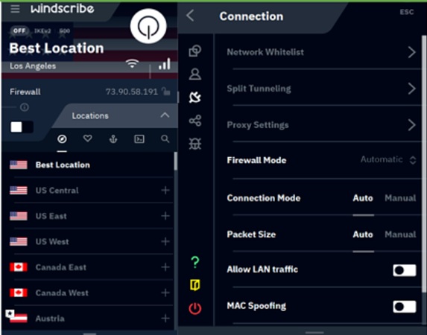The width and height of the screenshot is (427, 335).
Task: Click the Split Tunneling right chevron
Action: click(x=412, y=89)
